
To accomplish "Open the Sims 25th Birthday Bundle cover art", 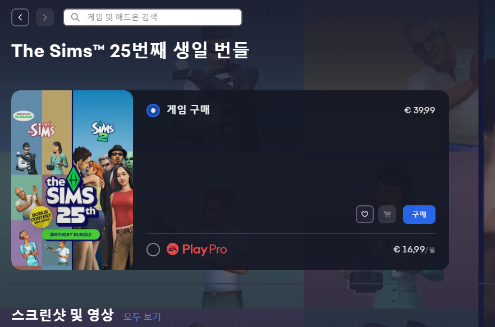I will [72, 180].
